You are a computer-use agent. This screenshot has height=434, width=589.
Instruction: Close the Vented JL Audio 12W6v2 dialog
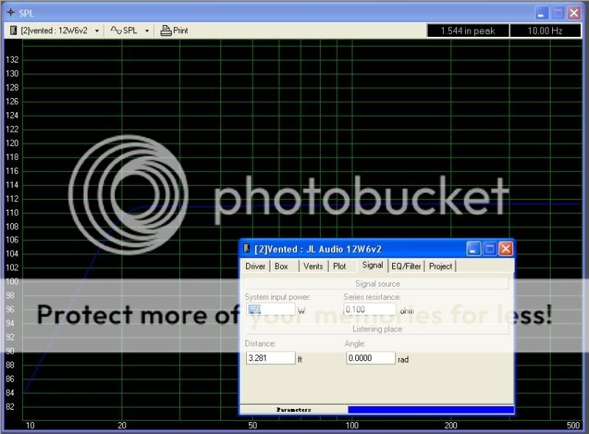(505, 249)
